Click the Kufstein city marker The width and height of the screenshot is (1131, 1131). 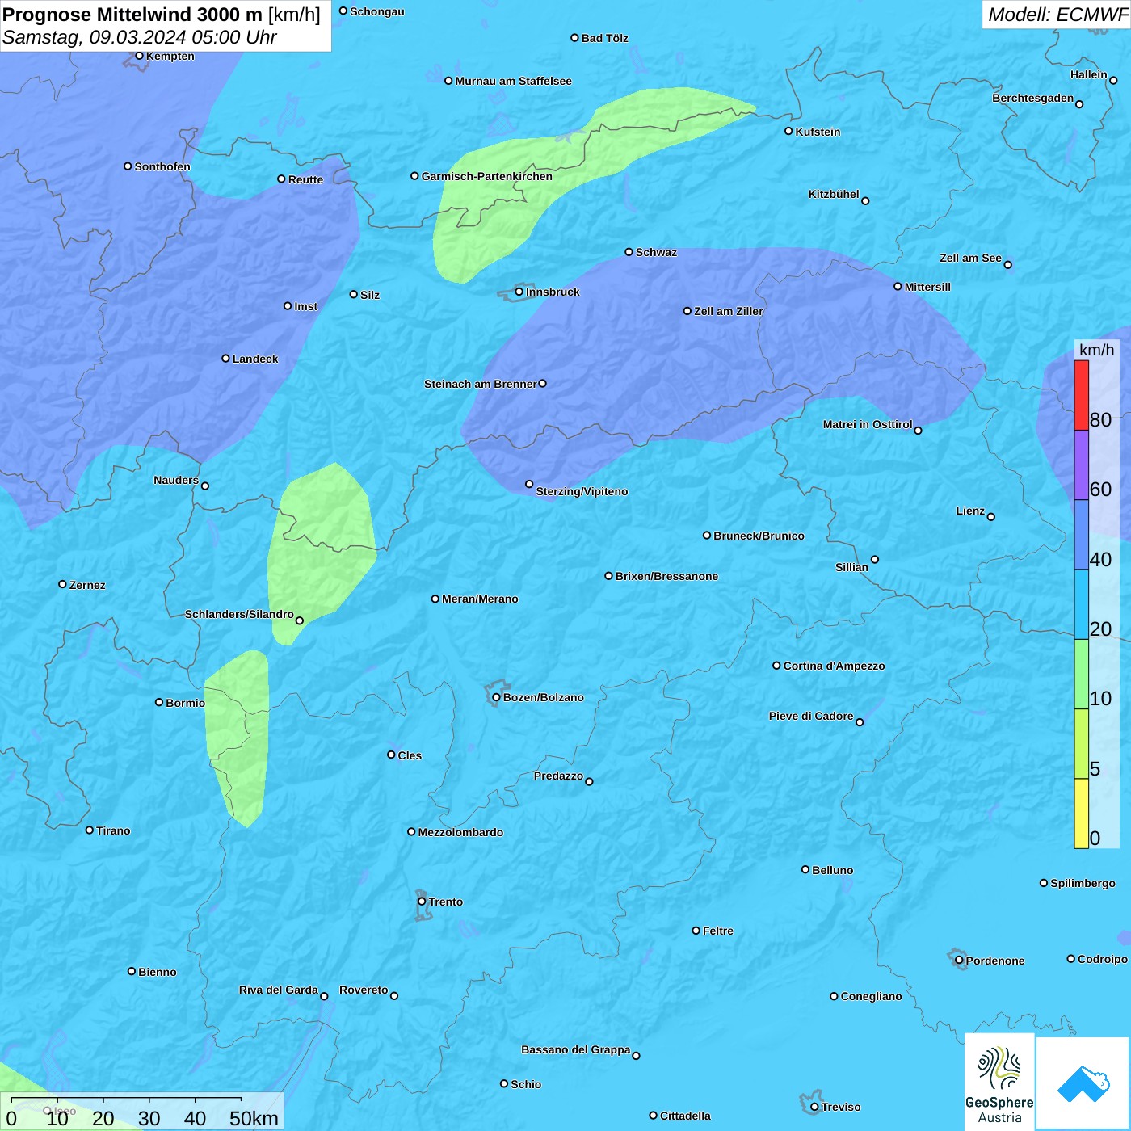pos(788,131)
